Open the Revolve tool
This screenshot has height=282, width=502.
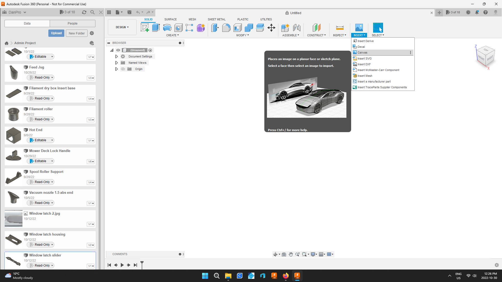tap(167, 28)
